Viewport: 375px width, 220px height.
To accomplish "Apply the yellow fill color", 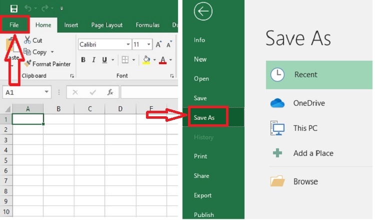I will coord(146,60).
